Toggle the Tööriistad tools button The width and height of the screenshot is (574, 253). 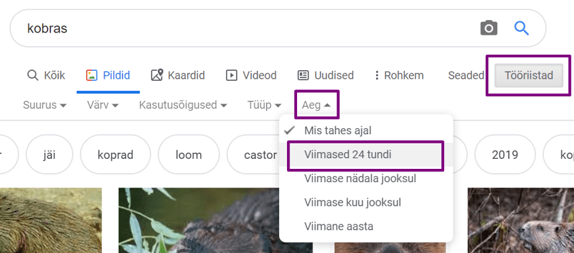click(x=529, y=75)
